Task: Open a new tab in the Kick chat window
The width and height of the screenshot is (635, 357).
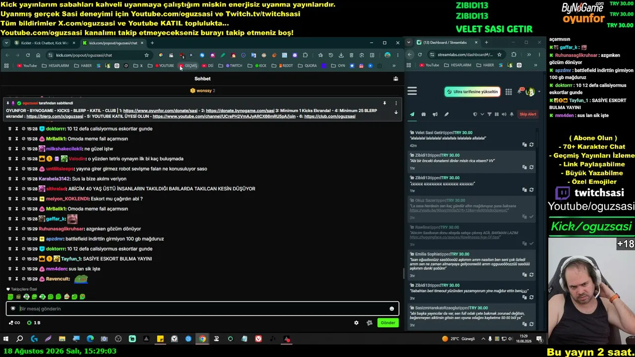Action: pyautogui.click(x=152, y=43)
